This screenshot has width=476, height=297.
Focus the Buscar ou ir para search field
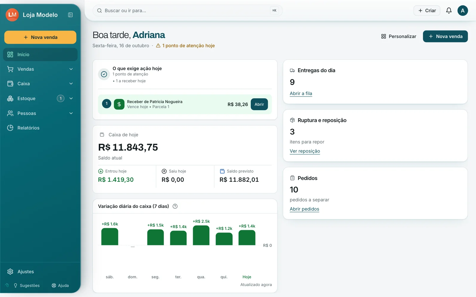(x=187, y=11)
